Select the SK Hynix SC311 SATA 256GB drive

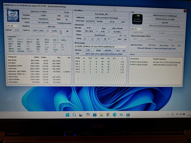pyautogui.click(x=156, y=62)
